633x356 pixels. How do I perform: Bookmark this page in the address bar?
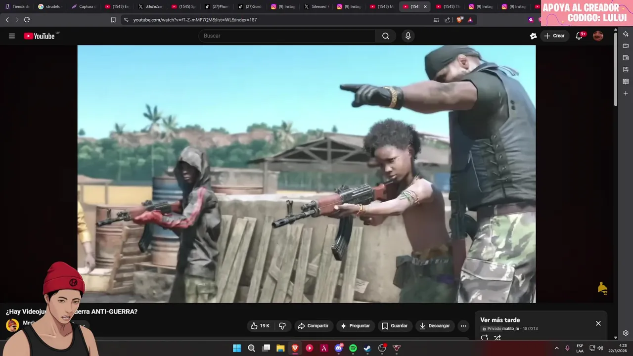pos(113,20)
